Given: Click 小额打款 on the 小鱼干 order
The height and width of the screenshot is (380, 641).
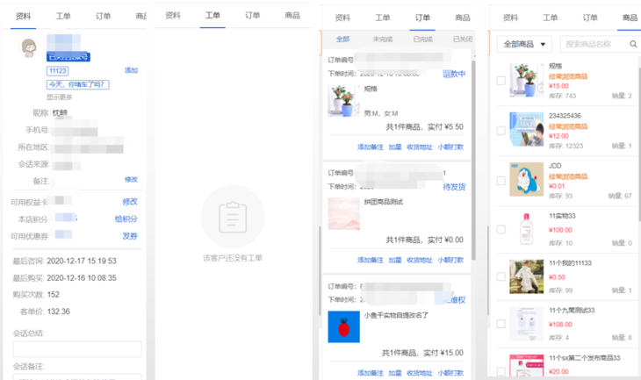Looking at the screenshot, I should point(450,373).
